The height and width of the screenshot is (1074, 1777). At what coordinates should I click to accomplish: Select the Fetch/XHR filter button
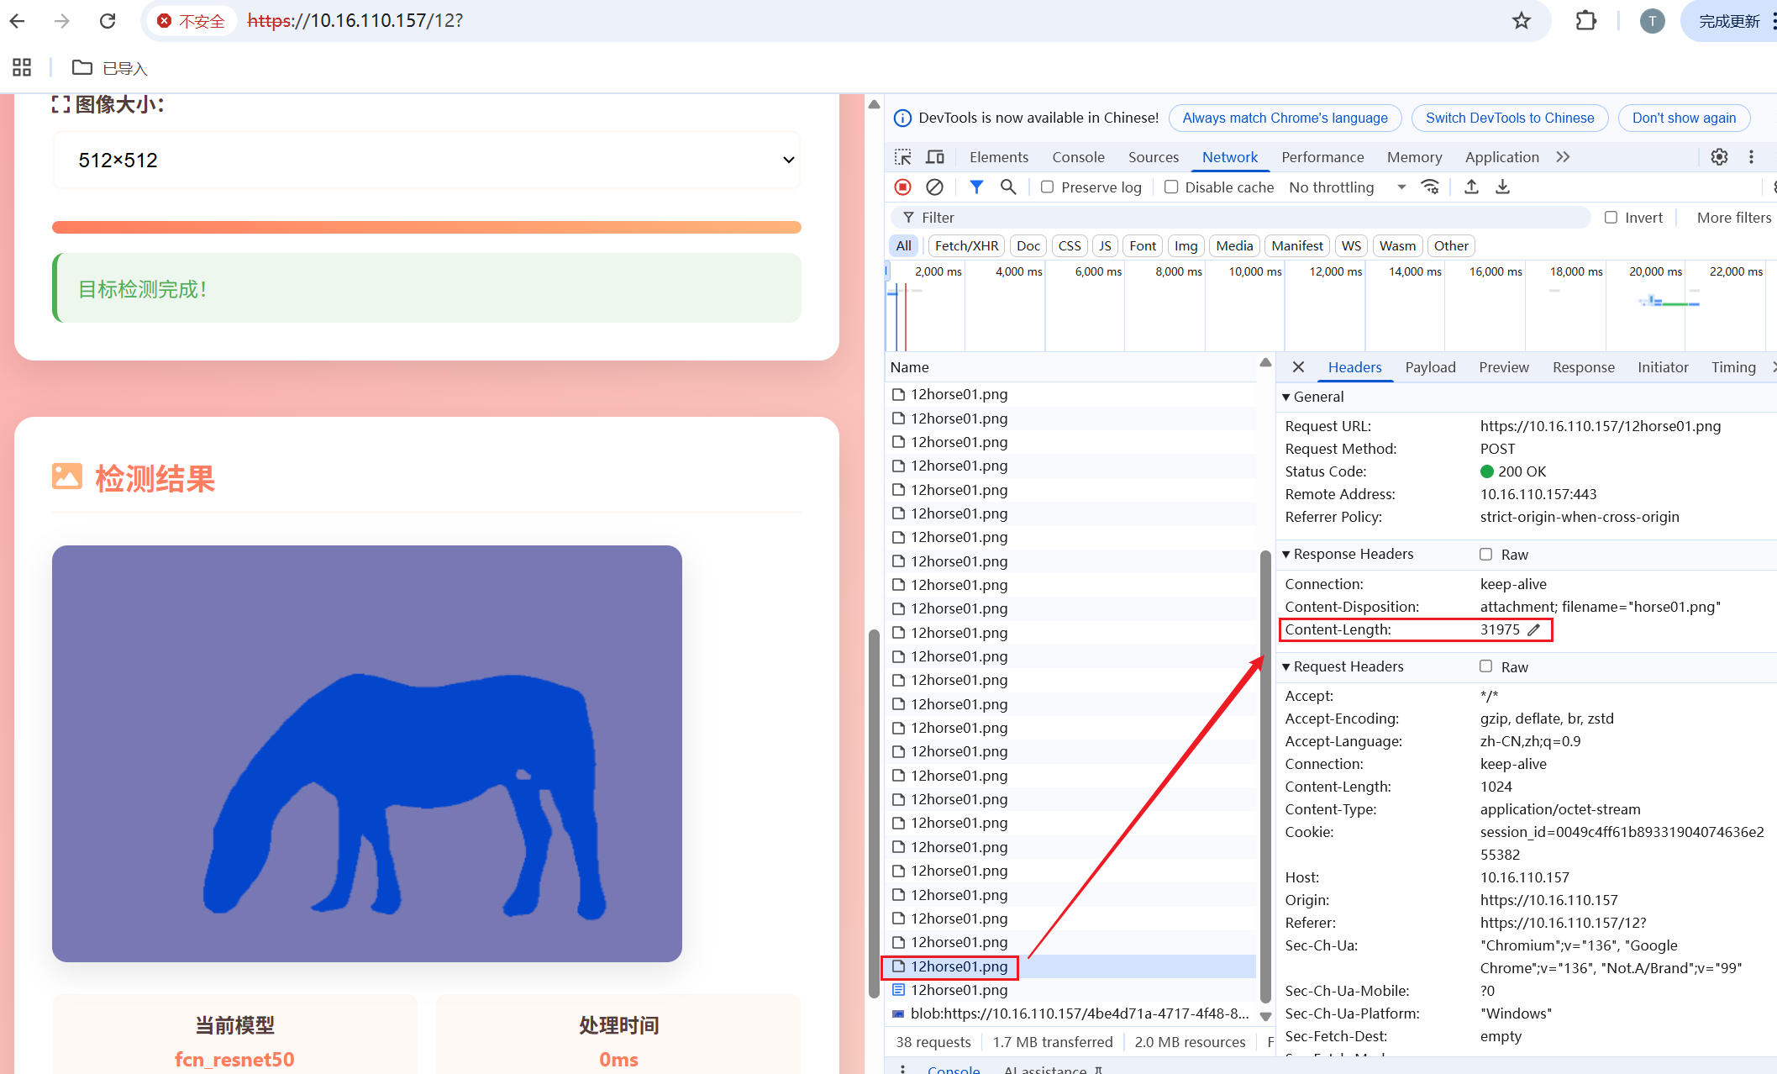click(x=966, y=245)
